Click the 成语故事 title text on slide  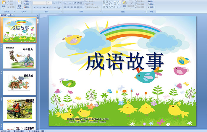(x=125, y=61)
